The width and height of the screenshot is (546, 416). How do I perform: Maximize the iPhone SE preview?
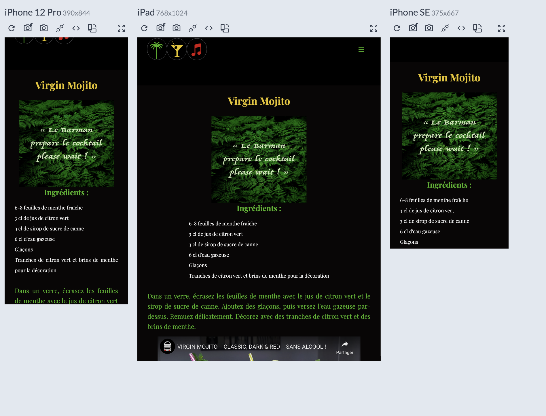coord(502,28)
